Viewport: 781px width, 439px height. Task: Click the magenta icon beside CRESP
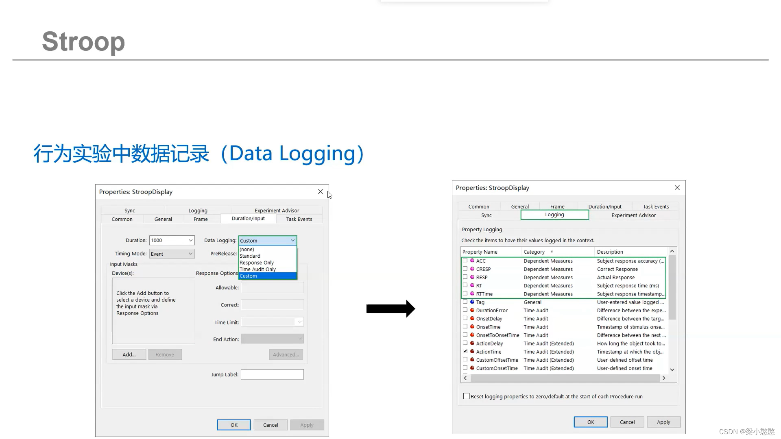(x=472, y=269)
